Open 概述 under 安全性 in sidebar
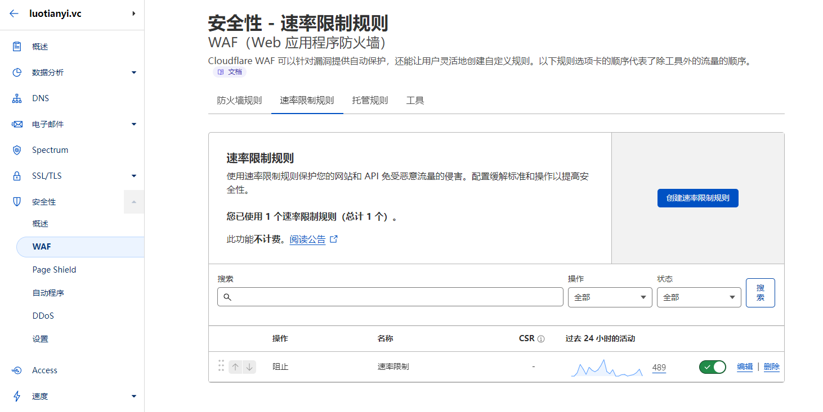823x412 pixels. 41,224
